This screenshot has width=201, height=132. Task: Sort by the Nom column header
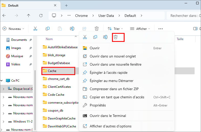tap(49, 39)
